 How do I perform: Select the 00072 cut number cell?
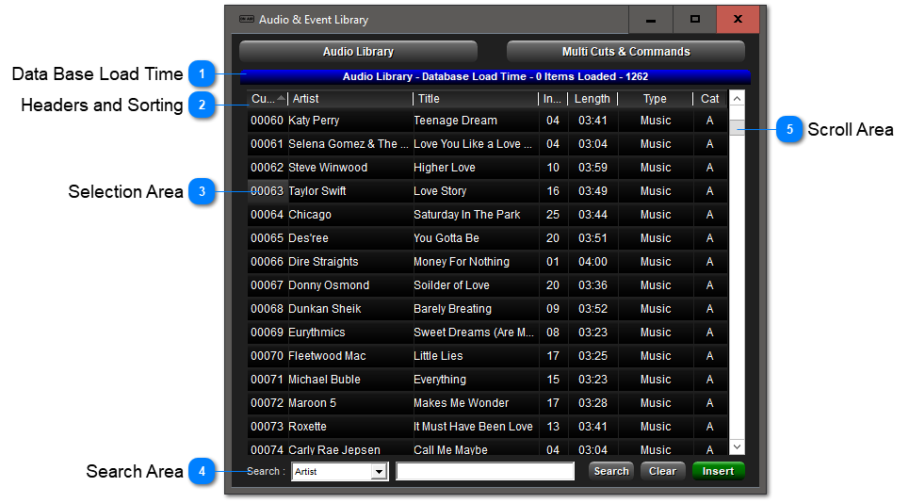(x=268, y=403)
